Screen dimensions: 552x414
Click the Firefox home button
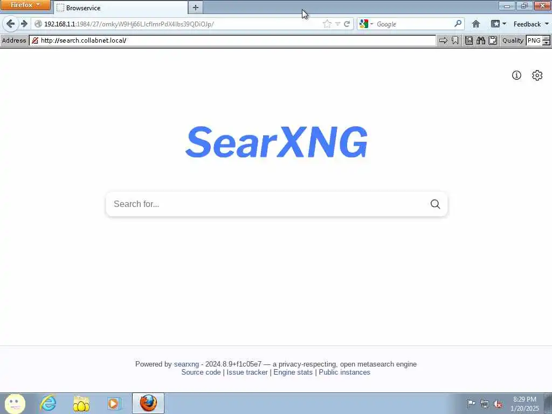(x=476, y=24)
